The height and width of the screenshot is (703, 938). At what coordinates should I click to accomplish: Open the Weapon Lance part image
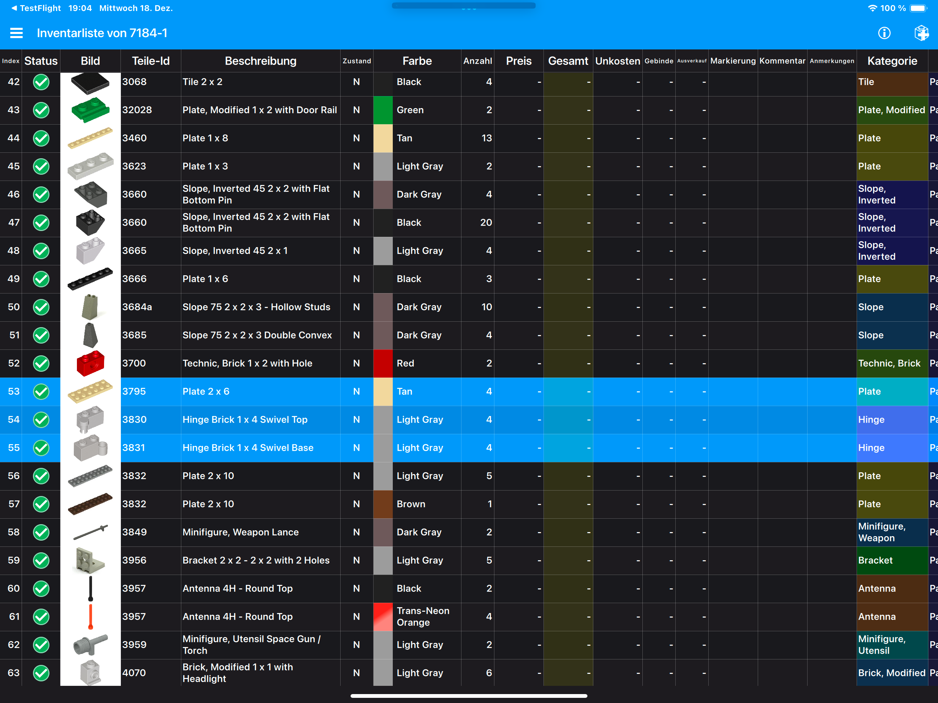click(x=90, y=532)
